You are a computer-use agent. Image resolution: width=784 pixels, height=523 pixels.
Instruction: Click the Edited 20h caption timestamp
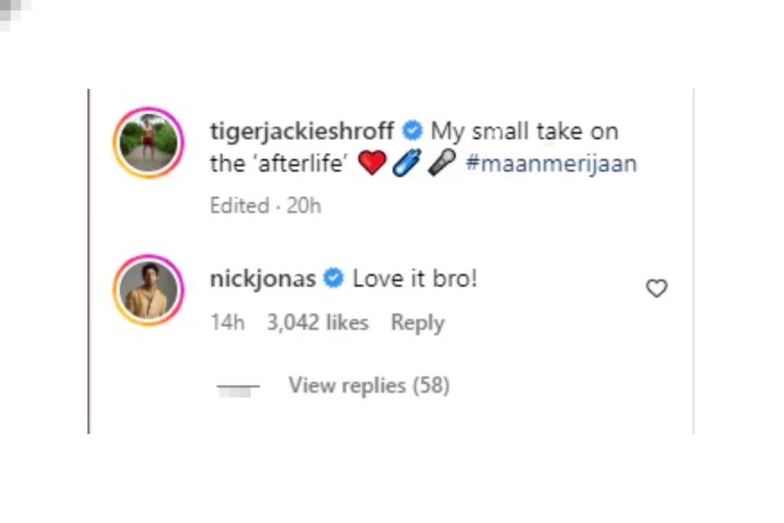click(266, 205)
